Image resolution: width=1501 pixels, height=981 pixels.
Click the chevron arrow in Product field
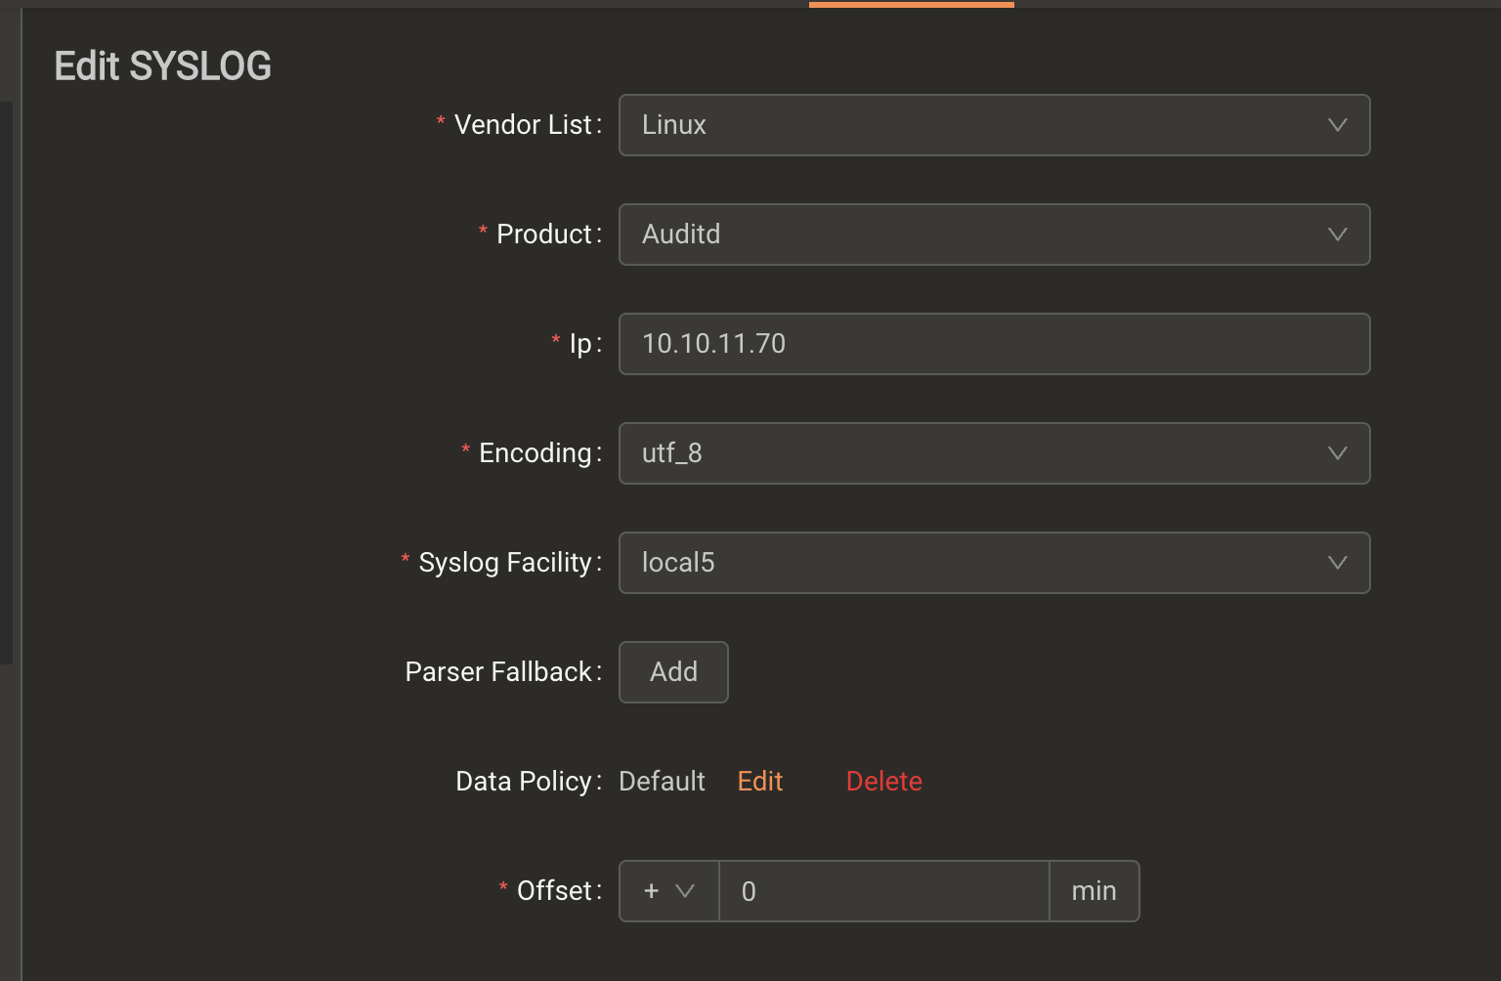click(x=1338, y=235)
